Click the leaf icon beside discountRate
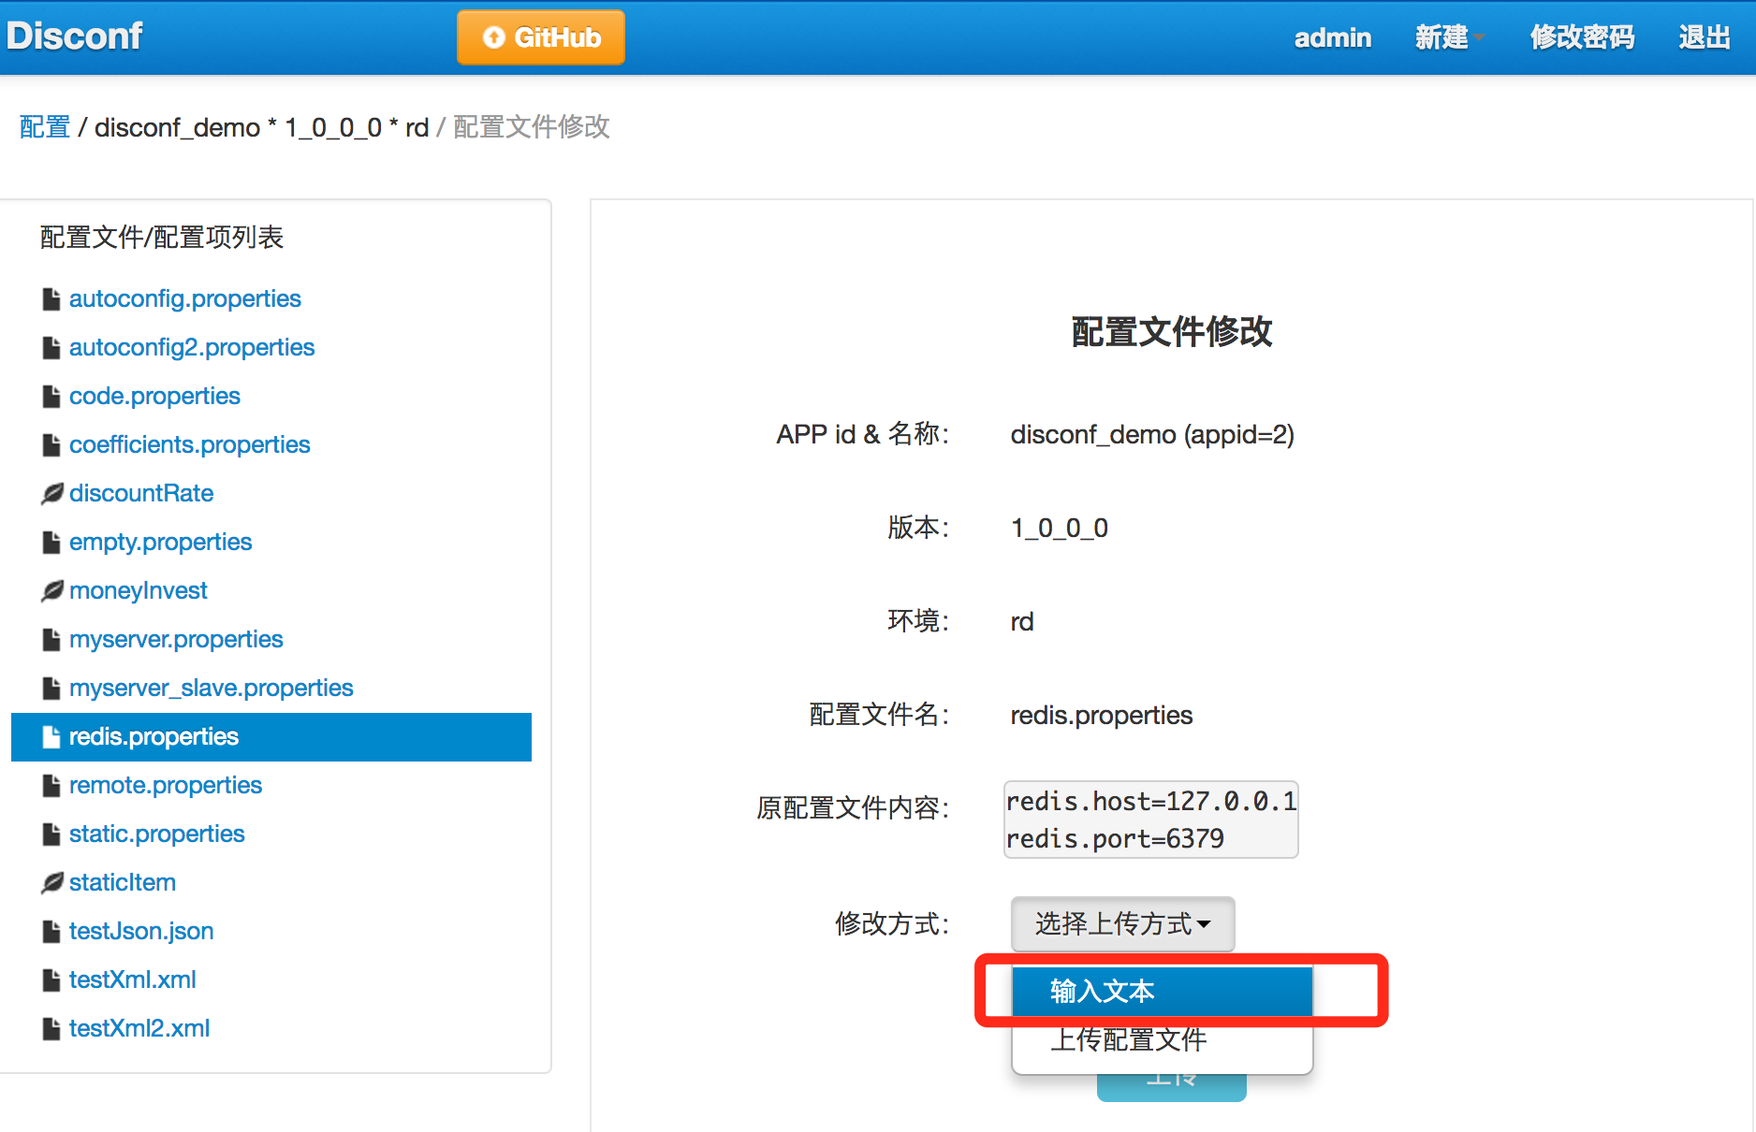This screenshot has width=1756, height=1132. 52,494
